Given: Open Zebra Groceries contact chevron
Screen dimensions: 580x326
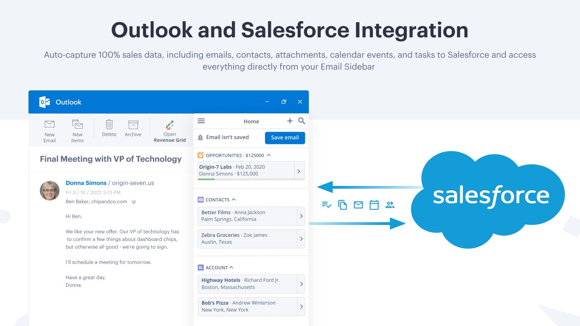Looking at the screenshot, I should [x=301, y=239].
